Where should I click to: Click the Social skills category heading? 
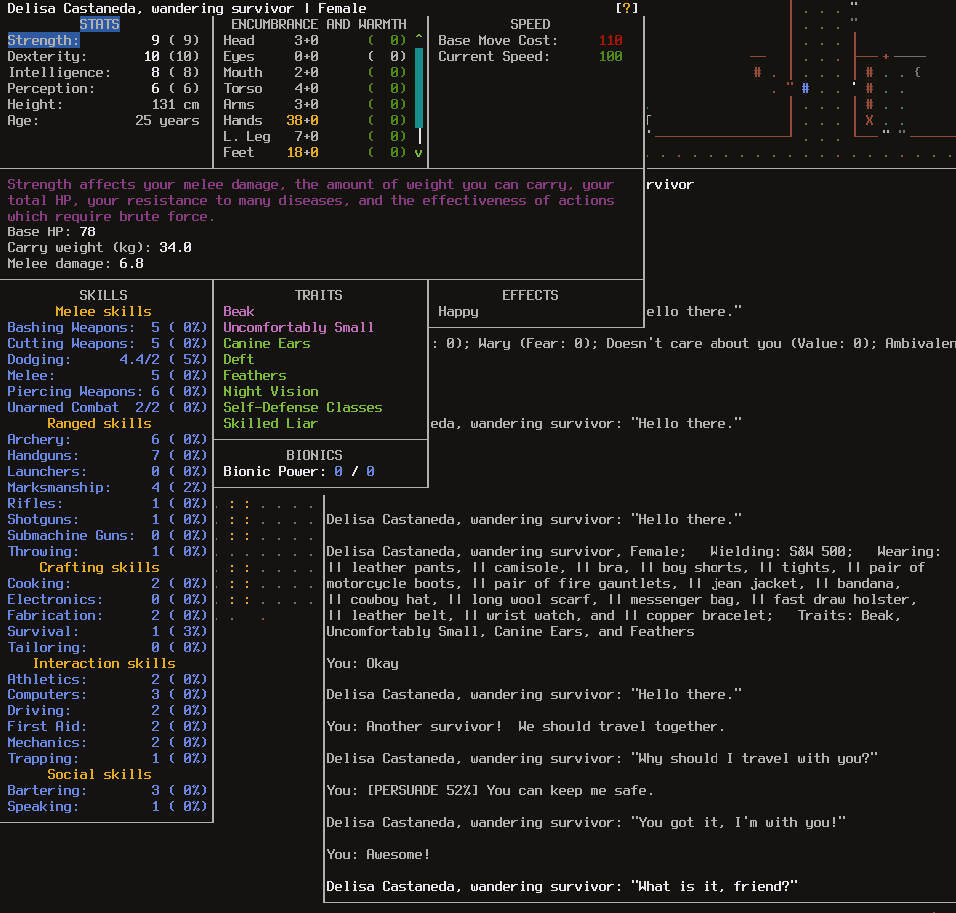click(x=99, y=774)
